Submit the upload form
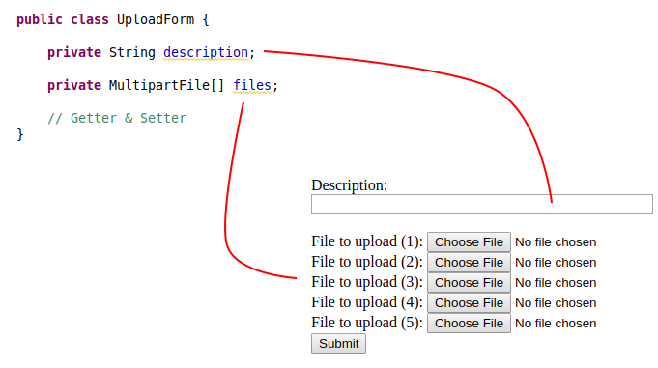The width and height of the screenshot is (658, 368). (x=338, y=343)
